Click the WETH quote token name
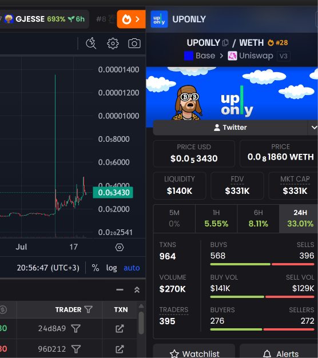This screenshot has width=318, height=358. click(x=251, y=43)
